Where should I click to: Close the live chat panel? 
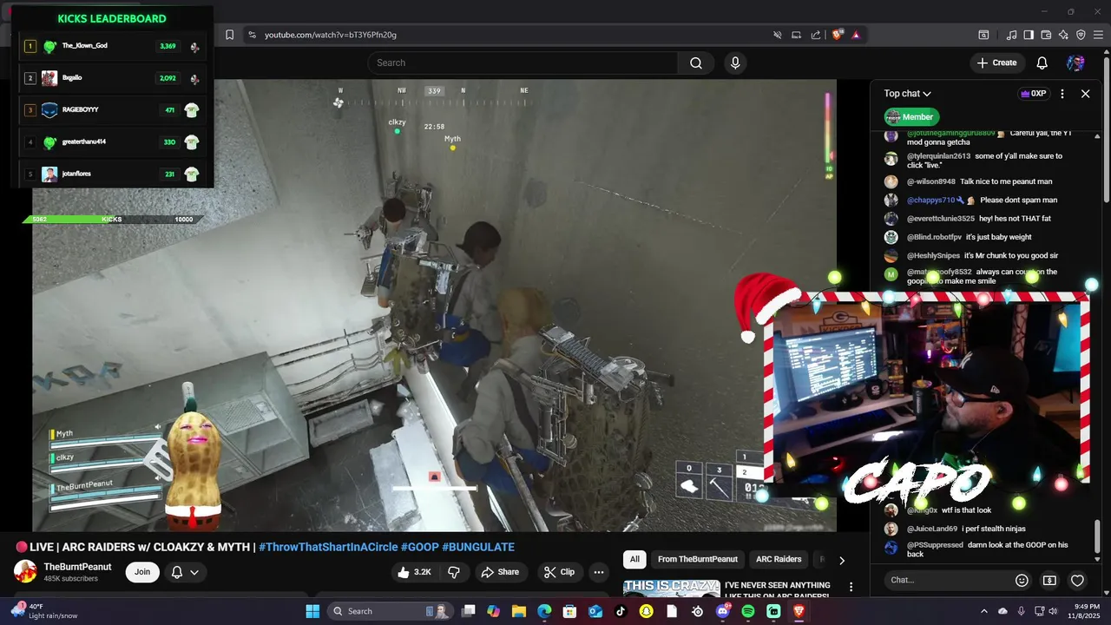pyautogui.click(x=1085, y=94)
